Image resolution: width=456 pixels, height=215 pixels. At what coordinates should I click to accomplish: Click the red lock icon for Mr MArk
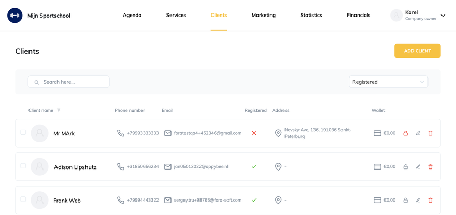click(x=405, y=133)
